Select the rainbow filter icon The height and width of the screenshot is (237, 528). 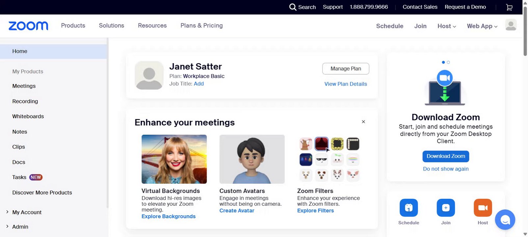coord(353,160)
